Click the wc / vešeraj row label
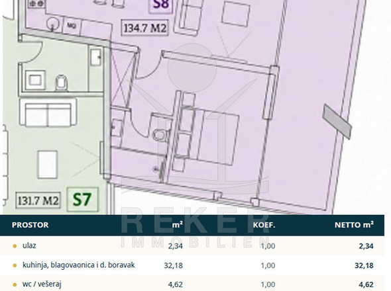Image resolution: width=391 pixels, height=291 pixels. (x=42, y=284)
